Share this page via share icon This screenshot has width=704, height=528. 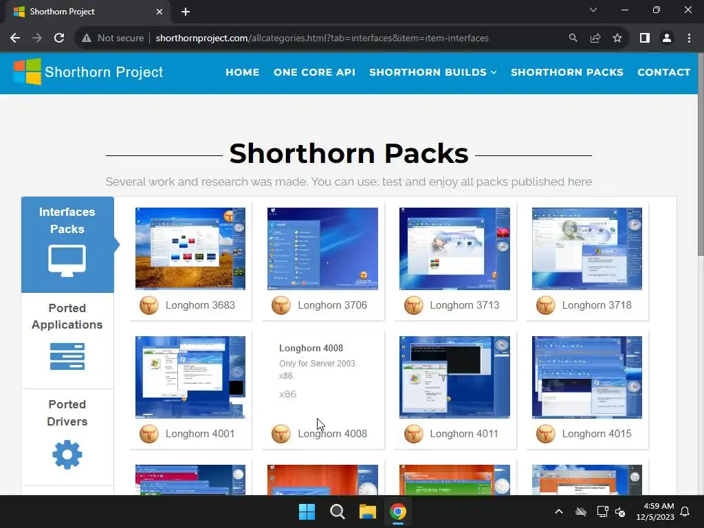[595, 38]
